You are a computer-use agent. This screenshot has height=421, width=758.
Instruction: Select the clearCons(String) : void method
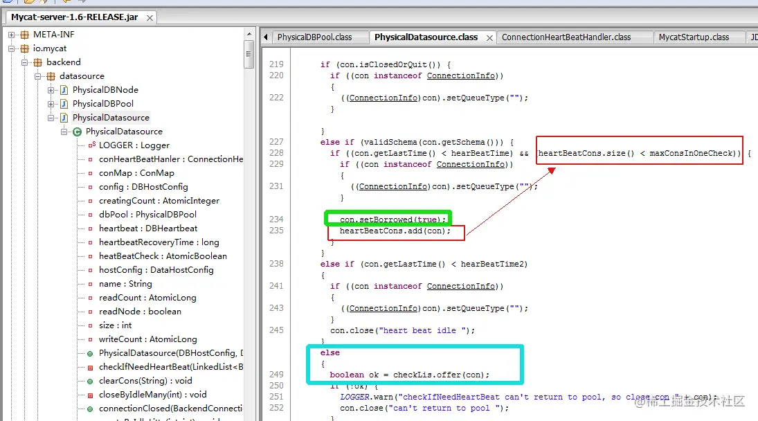145,381
